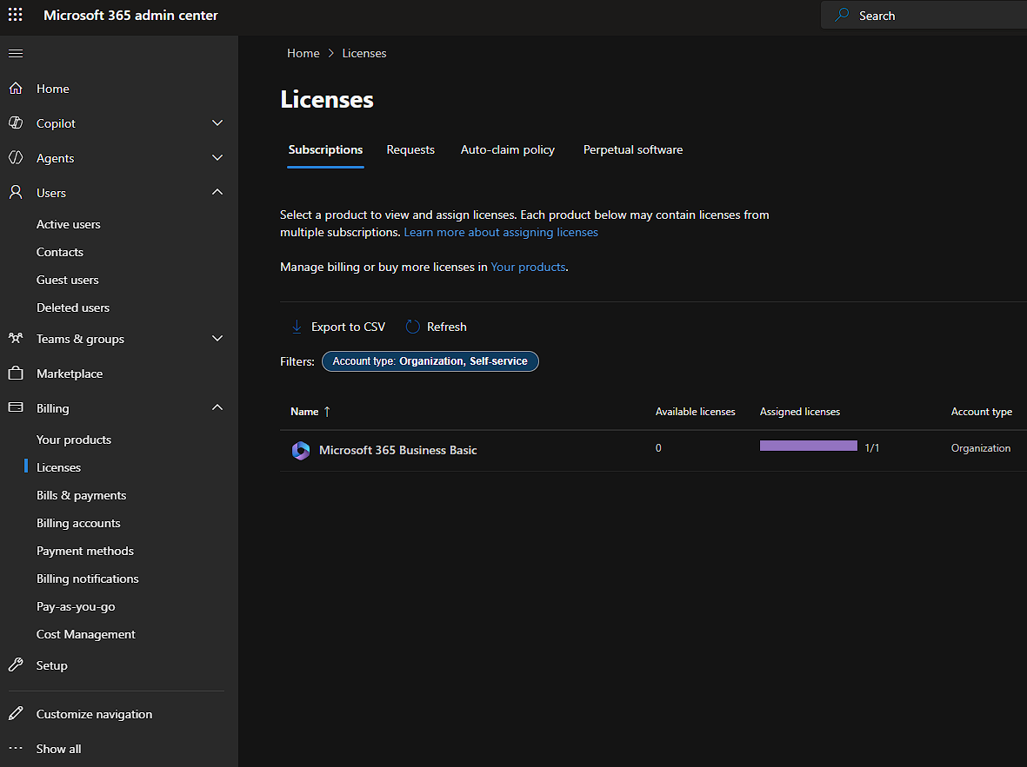Open Bills & payments
Image resolution: width=1027 pixels, height=767 pixels.
pos(81,495)
